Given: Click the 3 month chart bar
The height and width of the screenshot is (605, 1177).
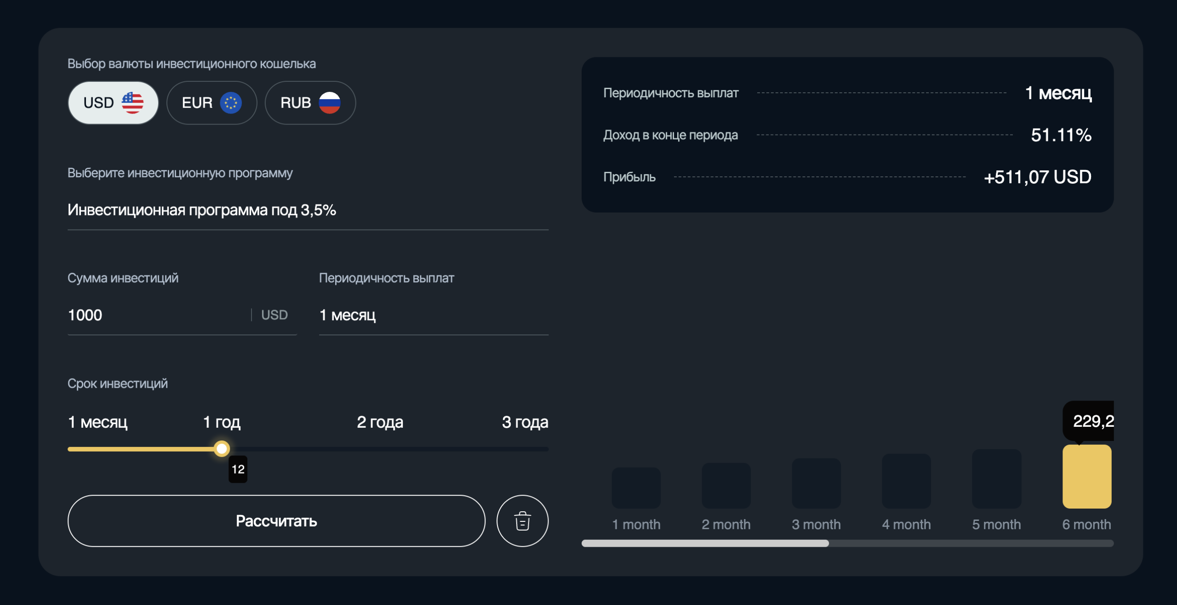Looking at the screenshot, I should pos(816,483).
